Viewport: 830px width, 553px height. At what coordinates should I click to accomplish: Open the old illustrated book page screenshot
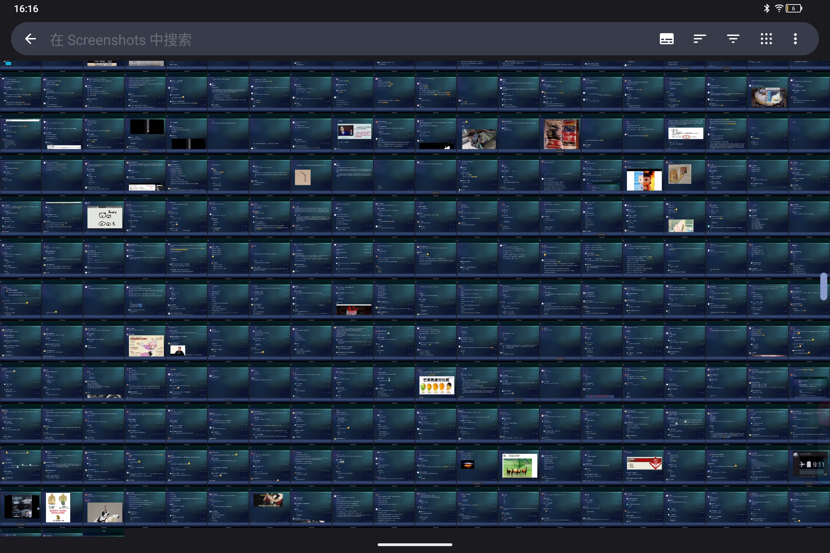685,175
